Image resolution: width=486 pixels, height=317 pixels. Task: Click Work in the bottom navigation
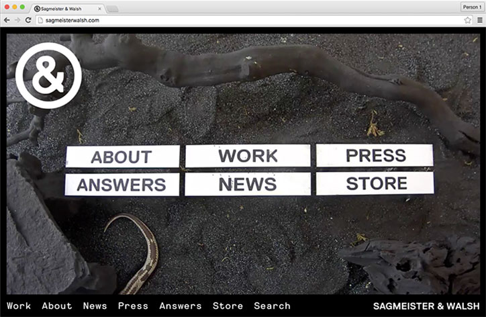(x=19, y=306)
